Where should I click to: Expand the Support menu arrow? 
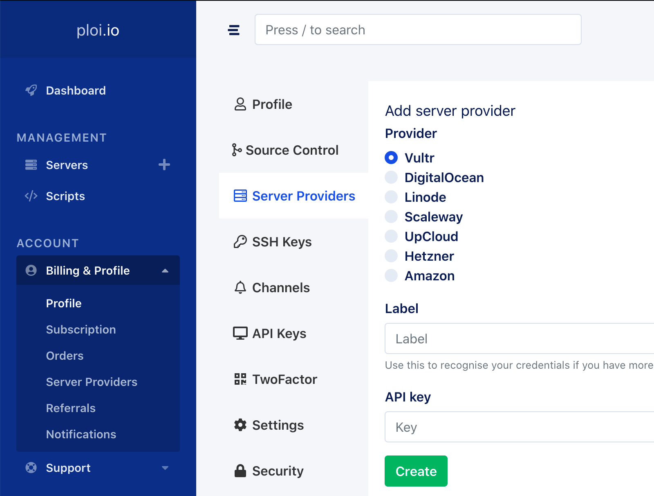[x=165, y=468]
